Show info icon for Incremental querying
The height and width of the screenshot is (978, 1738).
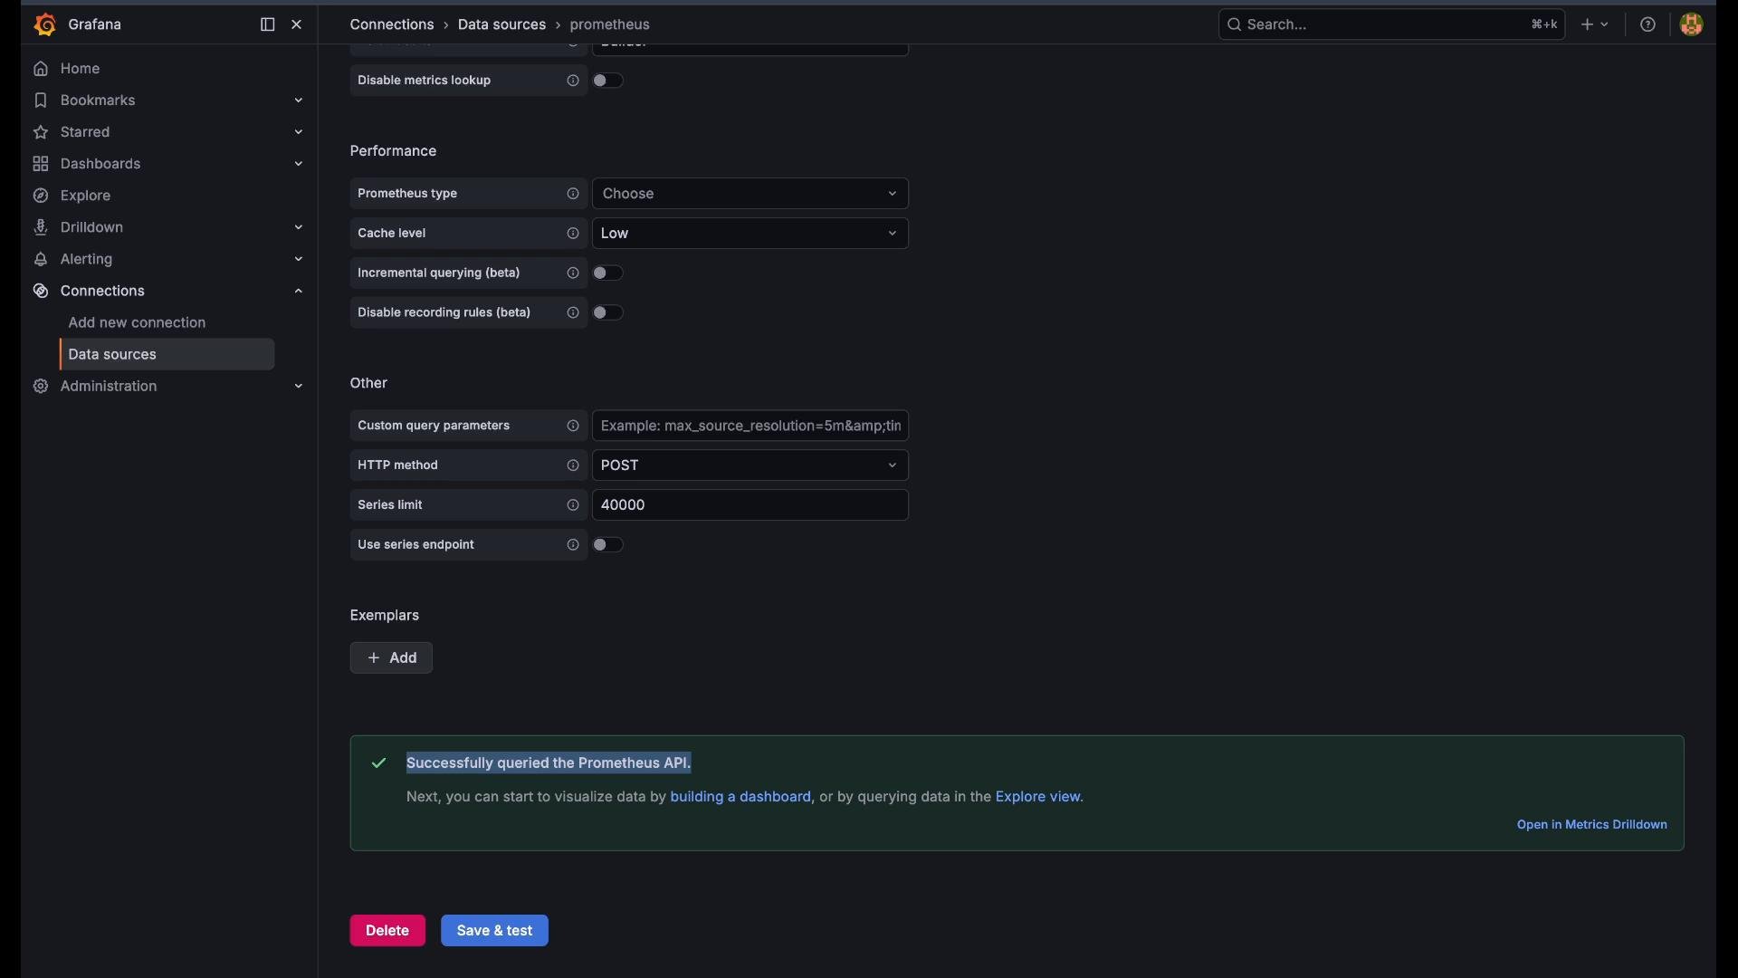tap(573, 273)
